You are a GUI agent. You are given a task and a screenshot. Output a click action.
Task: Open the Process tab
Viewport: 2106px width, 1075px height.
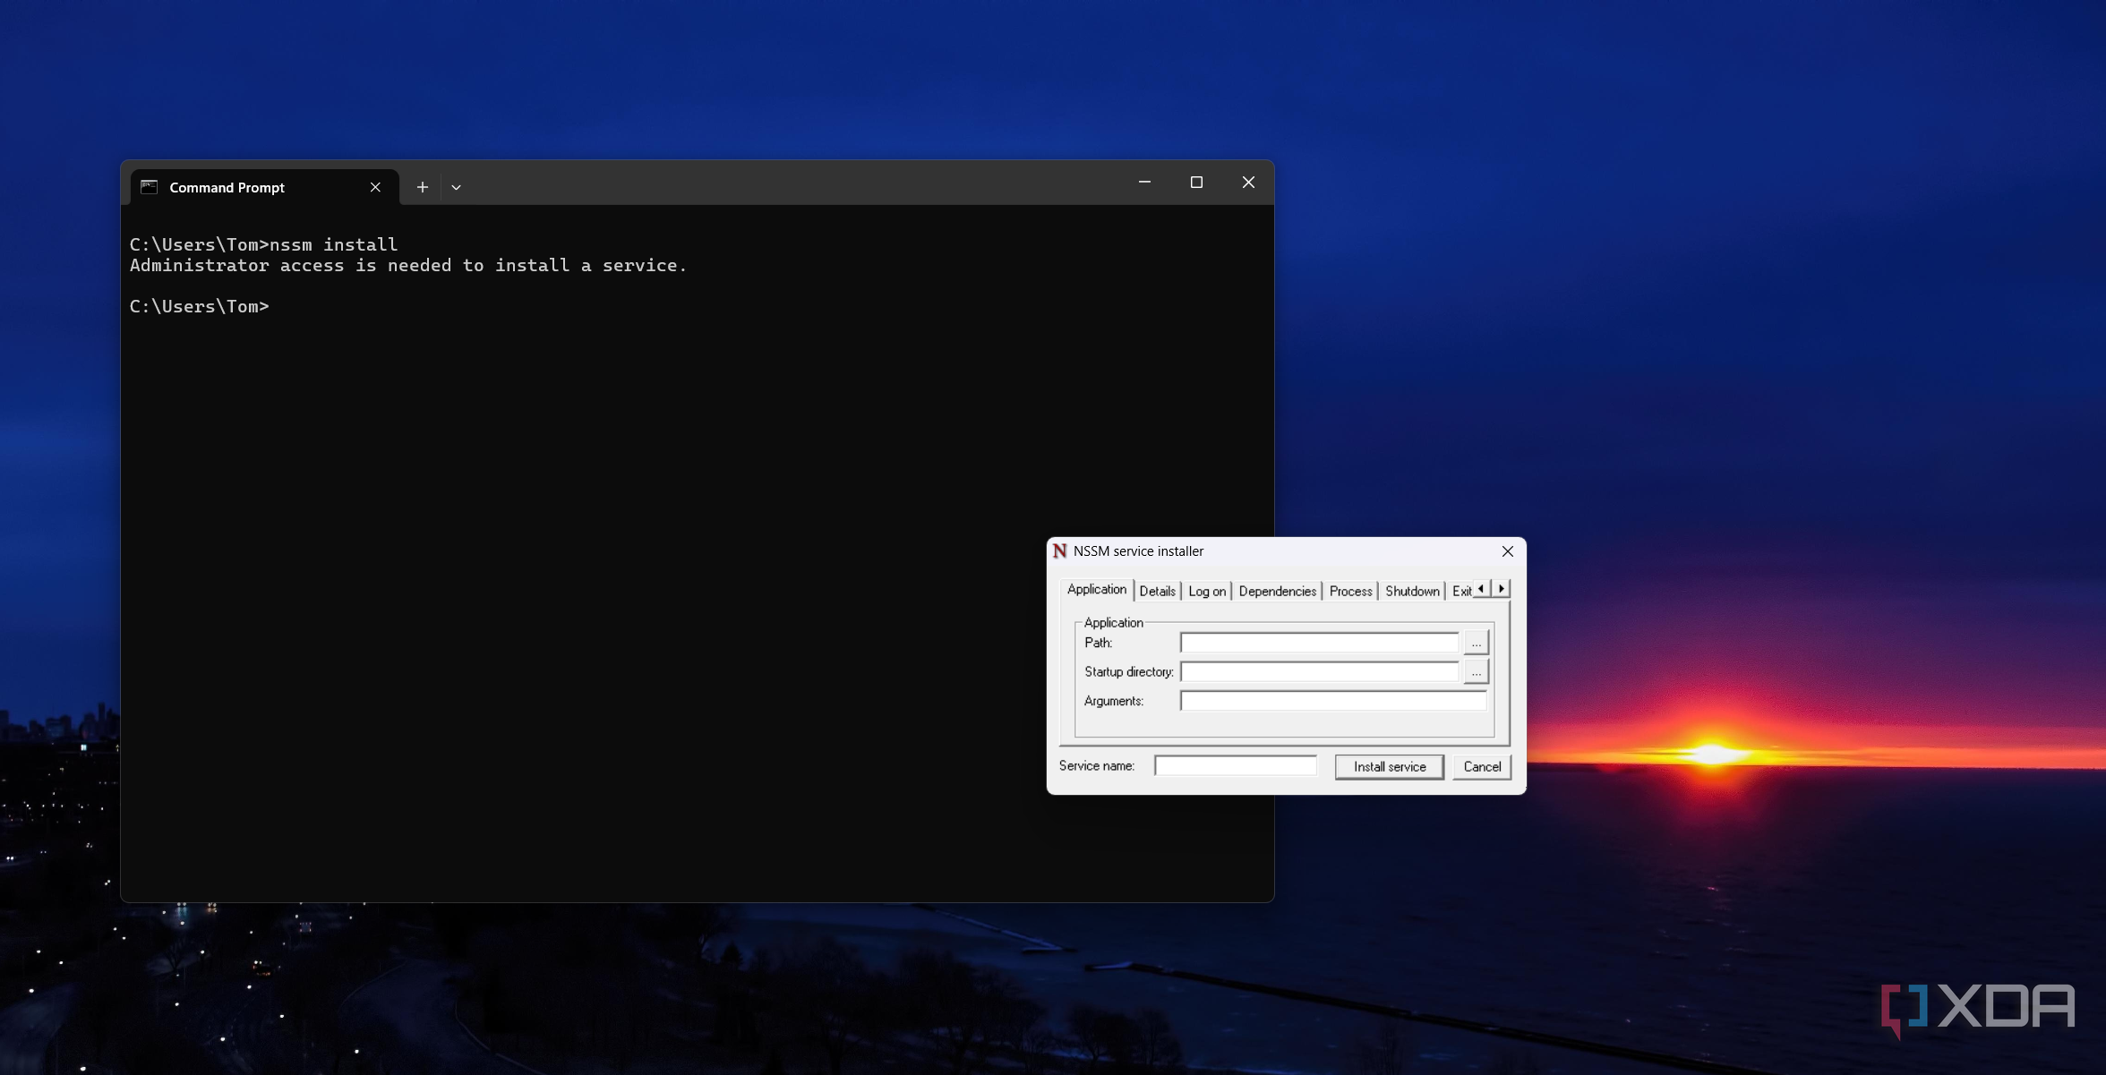1350,591
